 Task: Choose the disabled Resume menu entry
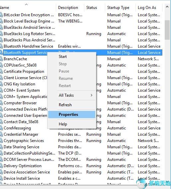[72, 78]
